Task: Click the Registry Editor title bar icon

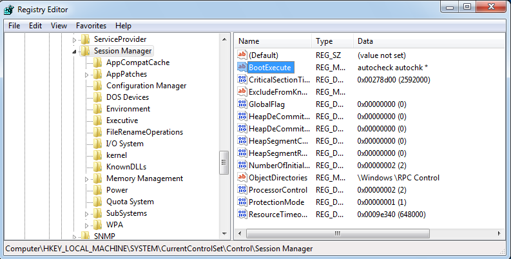Action: (x=9, y=9)
